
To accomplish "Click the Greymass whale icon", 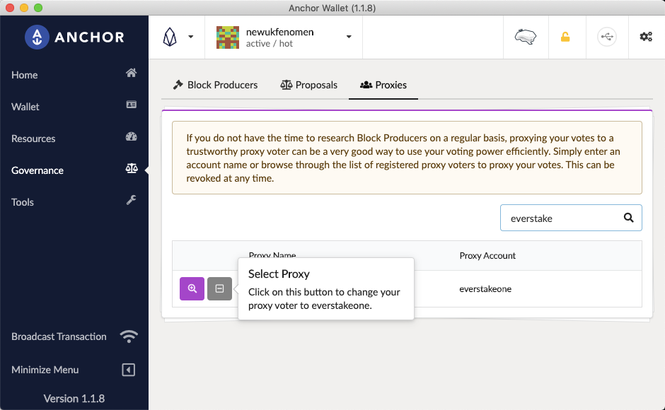I will (526, 37).
